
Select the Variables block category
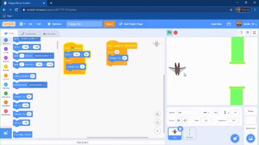(6, 104)
